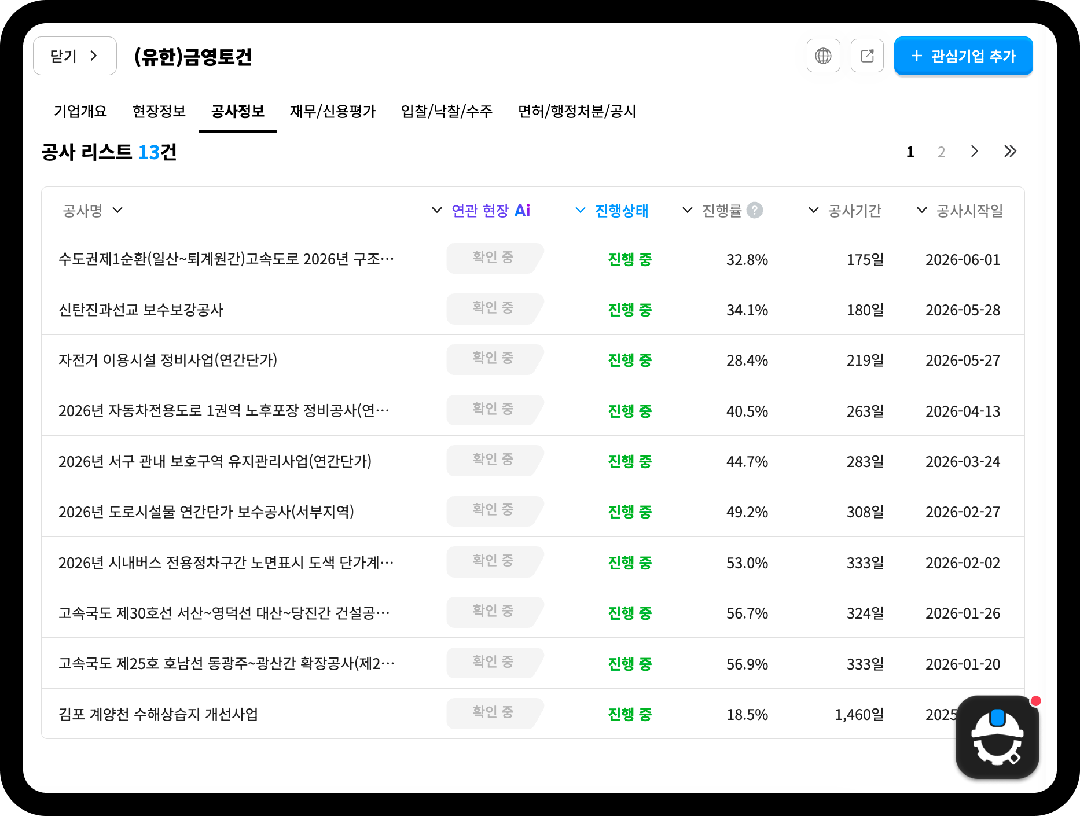Click the 닫기 close panel button
This screenshot has width=1080, height=816.
point(75,56)
